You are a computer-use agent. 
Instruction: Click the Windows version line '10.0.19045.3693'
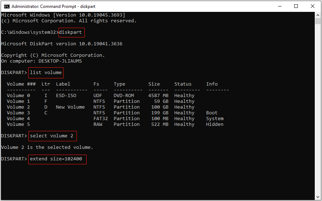101,15
